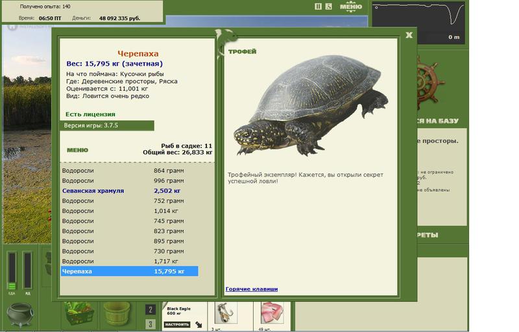Click the sound toggle icon beside pause

click(x=328, y=6)
